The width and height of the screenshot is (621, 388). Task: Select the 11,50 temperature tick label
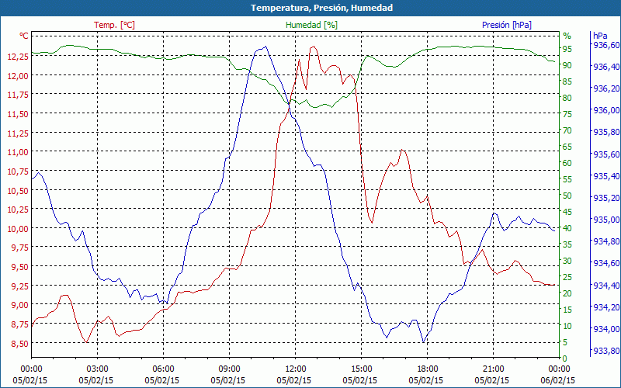pyautogui.click(x=18, y=114)
